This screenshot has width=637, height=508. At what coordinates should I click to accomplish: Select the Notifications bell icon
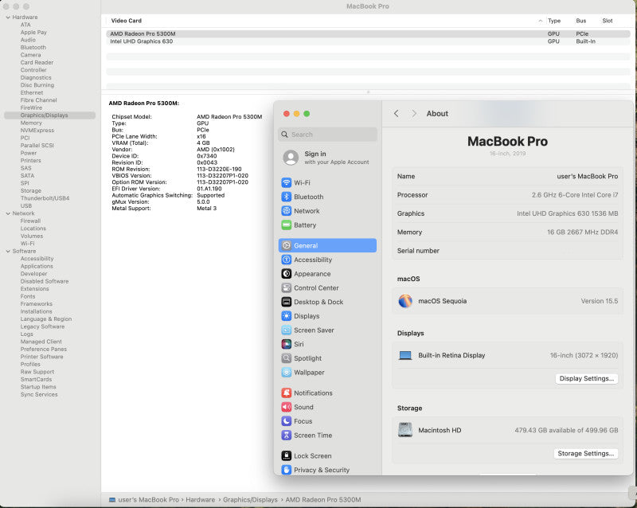tap(287, 393)
